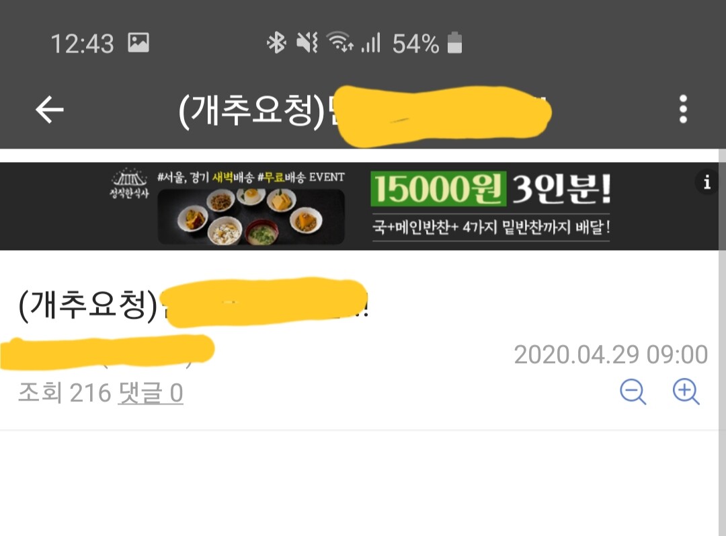Tap the ad info 'i' icon
The height and width of the screenshot is (536, 726).
[707, 182]
